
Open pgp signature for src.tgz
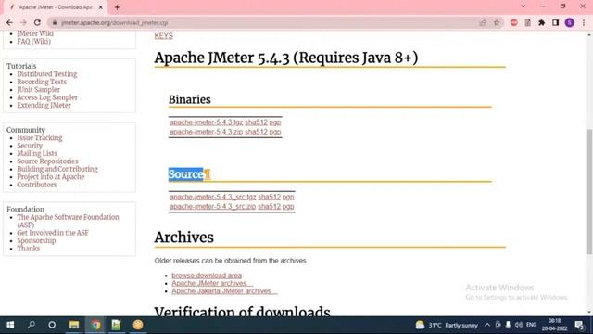click(288, 197)
